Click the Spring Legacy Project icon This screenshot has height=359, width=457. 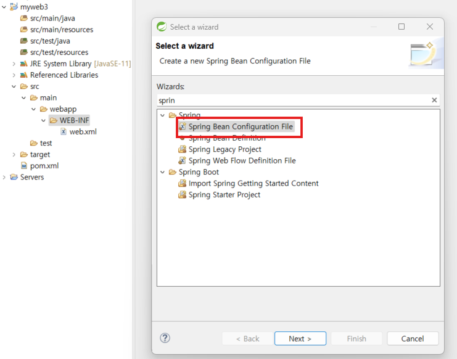(182, 149)
